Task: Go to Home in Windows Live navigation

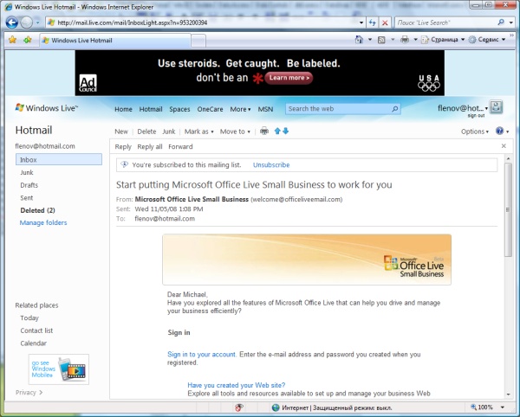Action: click(x=123, y=109)
